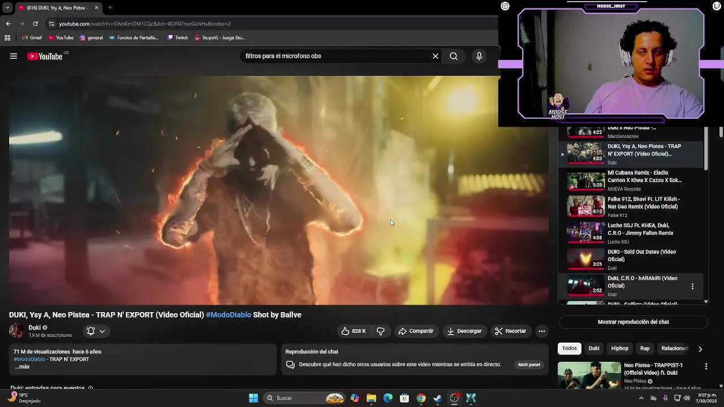Open the YouTube hamburger guide menu

point(14,56)
